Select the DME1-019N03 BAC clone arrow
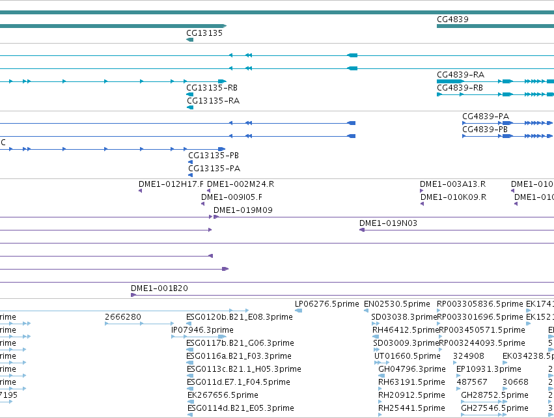The image size is (554, 418). click(362, 230)
